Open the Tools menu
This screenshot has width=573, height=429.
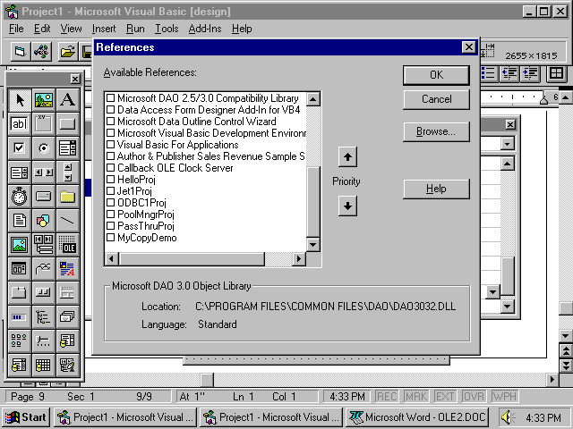coord(167,29)
